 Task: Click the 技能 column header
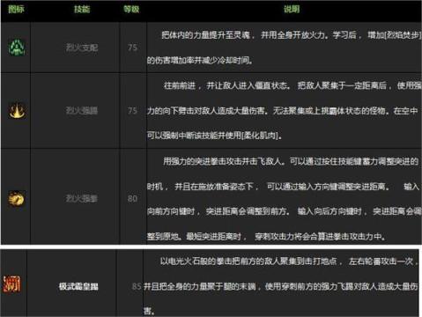tap(82, 10)
